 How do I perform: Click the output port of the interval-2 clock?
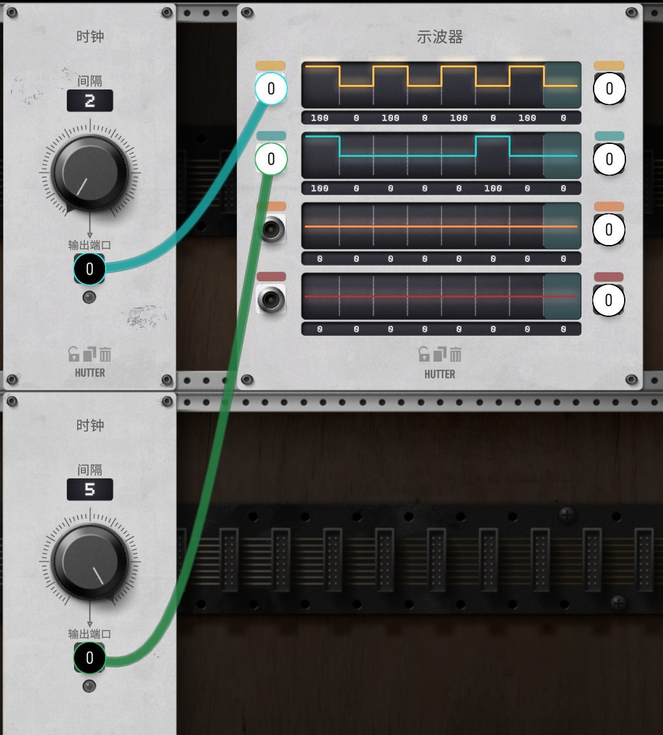click(89, 269)
